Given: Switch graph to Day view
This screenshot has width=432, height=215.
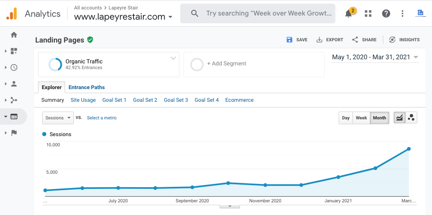Looking at the screenshot, I should (346, 118).
